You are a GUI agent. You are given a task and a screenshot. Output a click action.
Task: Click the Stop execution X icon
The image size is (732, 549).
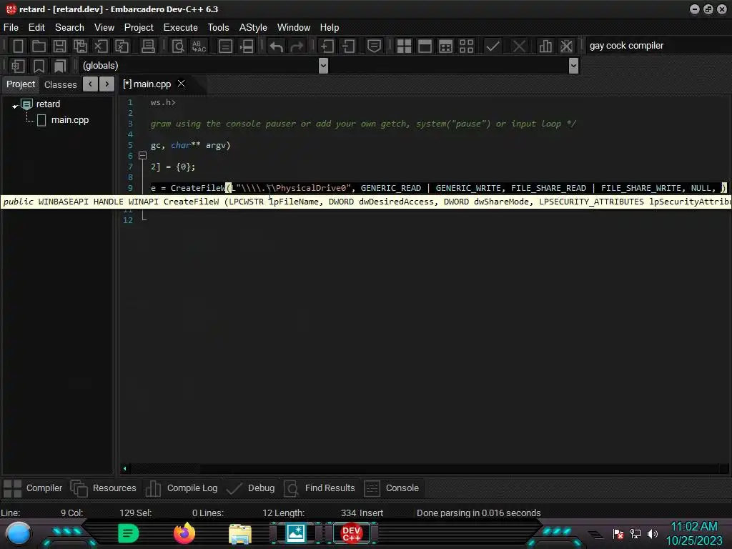click(519, 46)
